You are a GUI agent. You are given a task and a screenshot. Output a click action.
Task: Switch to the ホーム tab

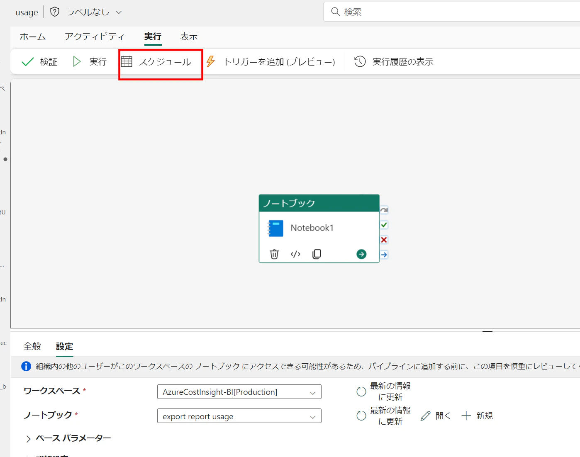pyautogui.click(x=33, y=36)
